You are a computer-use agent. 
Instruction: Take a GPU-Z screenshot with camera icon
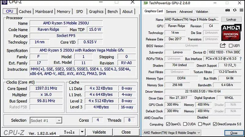pyautogui.click(x=228, y=10)
